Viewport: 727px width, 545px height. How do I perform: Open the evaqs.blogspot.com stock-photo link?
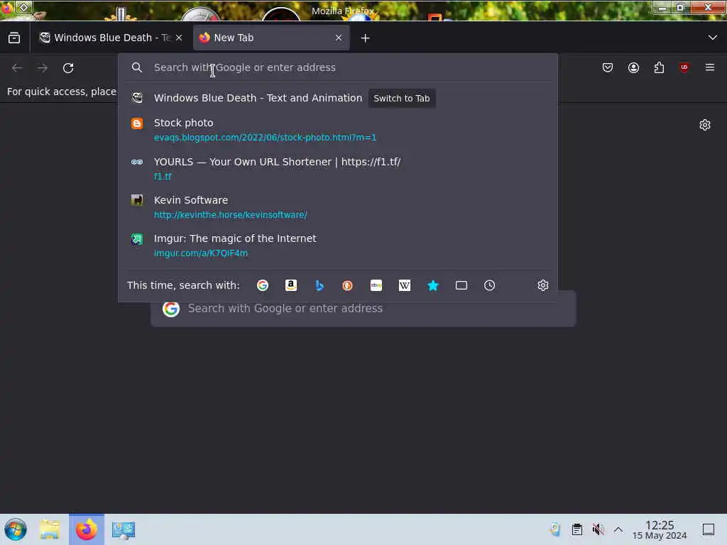tap(265, 137)
